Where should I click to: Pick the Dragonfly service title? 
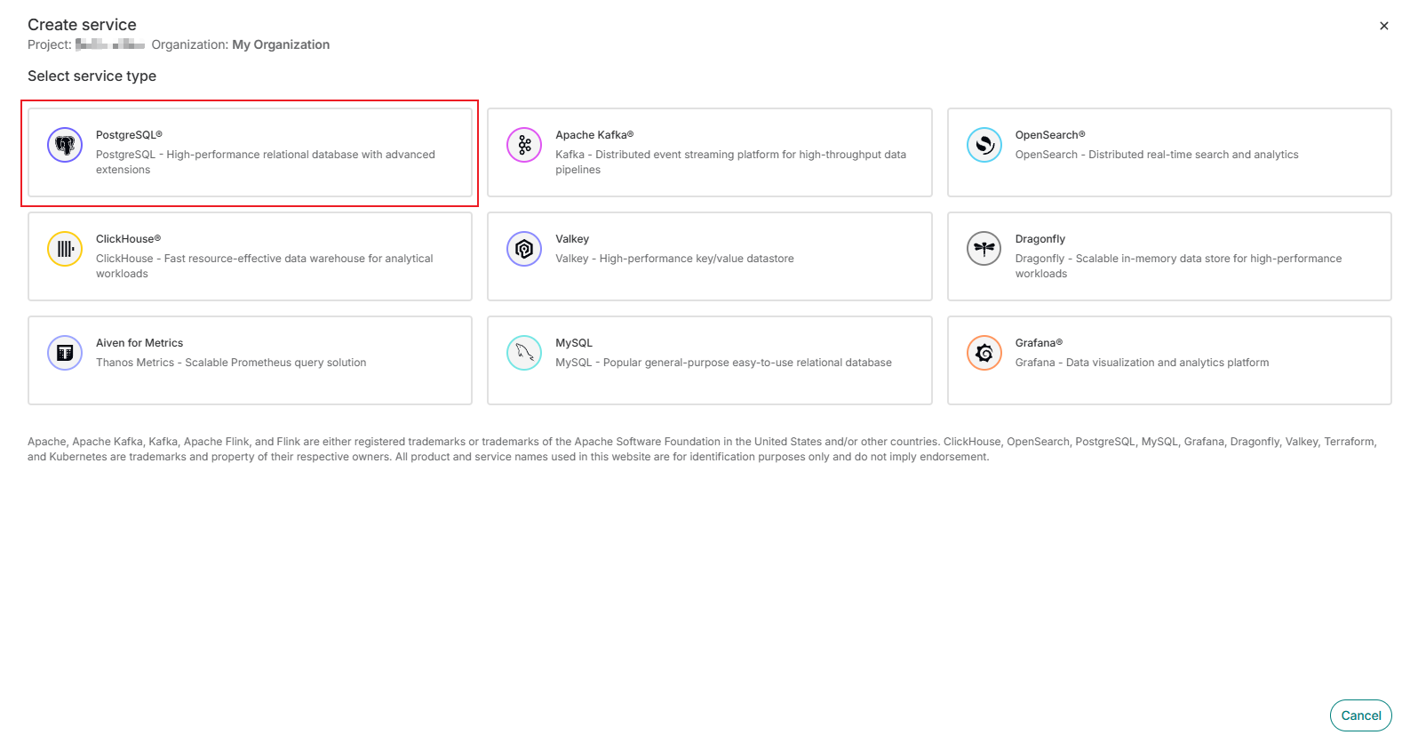coord(1040,239)
